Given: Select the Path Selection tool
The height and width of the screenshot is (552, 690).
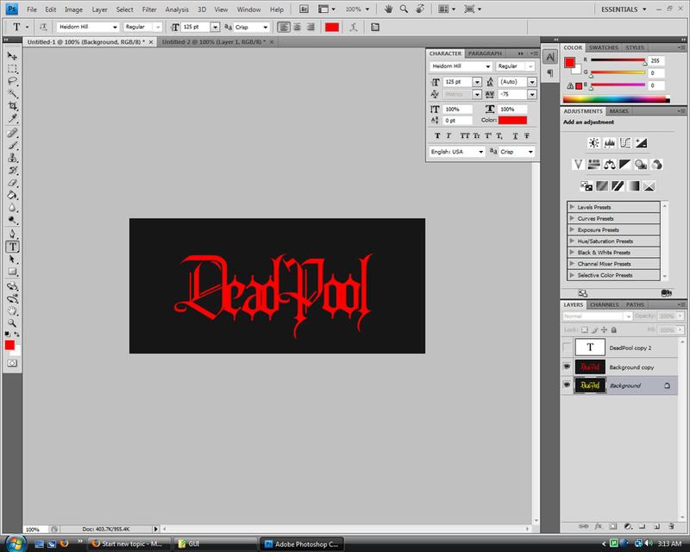Looking at the screenshot, I should (12, 260).
